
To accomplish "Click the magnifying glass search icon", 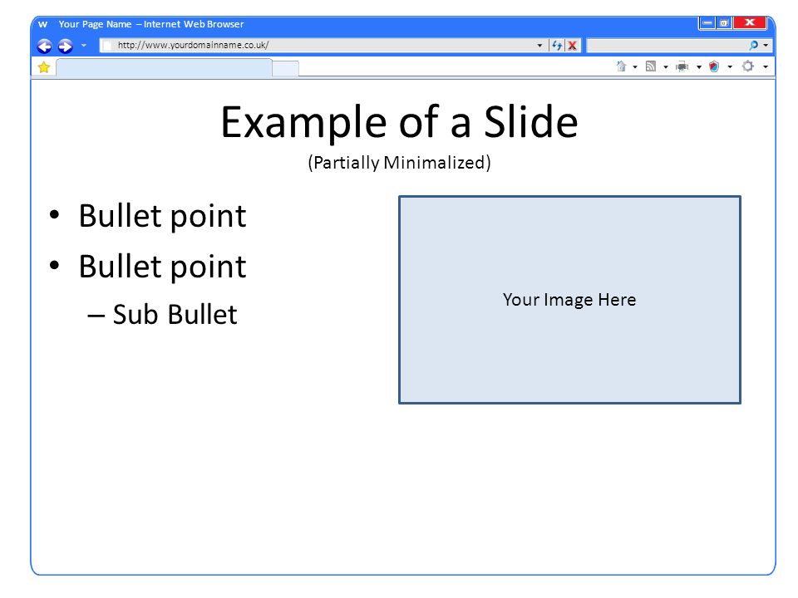I will [x=754, y=45].
